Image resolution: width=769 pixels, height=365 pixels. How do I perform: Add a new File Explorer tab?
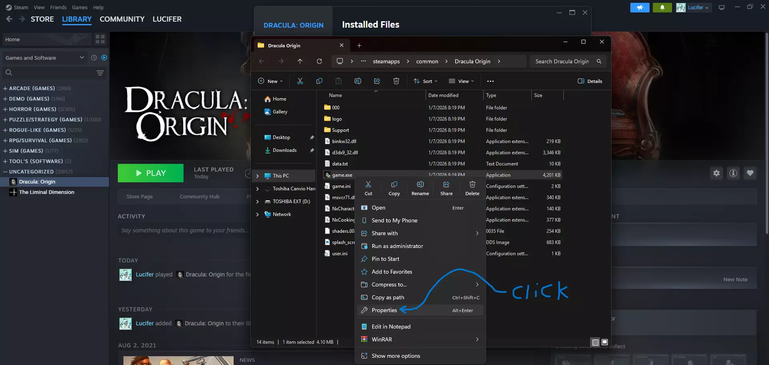pyautogui.click(x=359, y=46)
